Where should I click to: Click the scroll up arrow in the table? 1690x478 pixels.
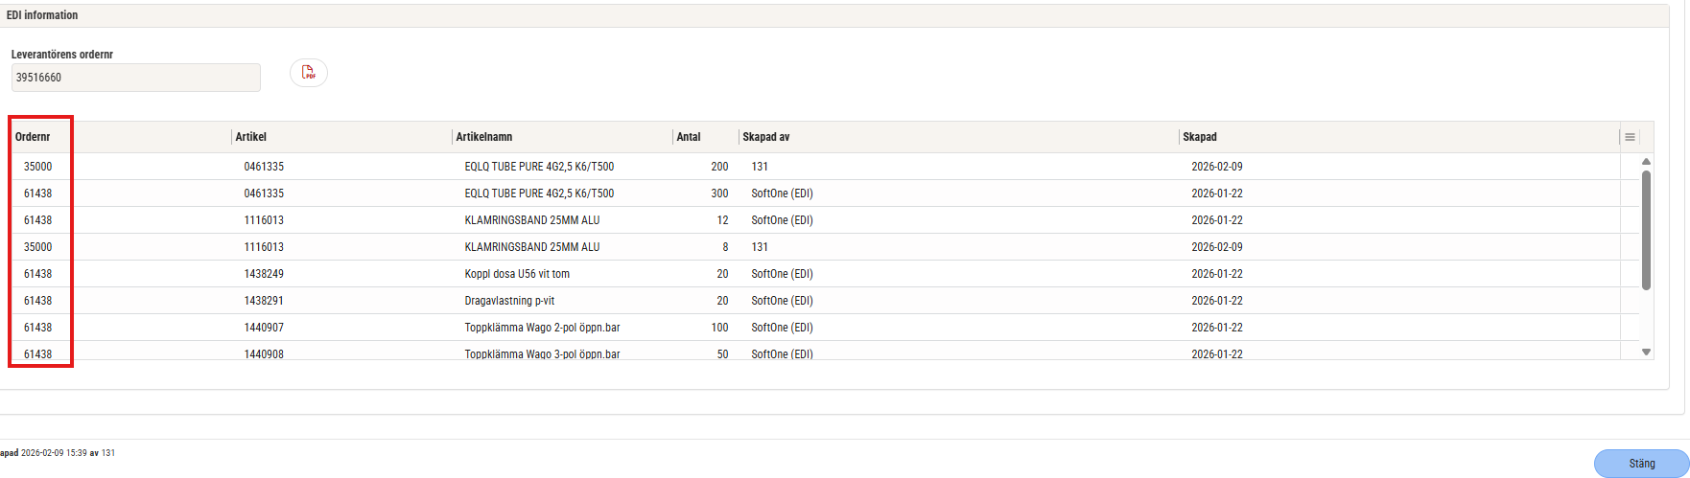click(1646, 162)
